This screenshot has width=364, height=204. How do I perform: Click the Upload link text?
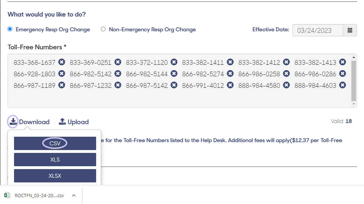click(x=78, y=122)
